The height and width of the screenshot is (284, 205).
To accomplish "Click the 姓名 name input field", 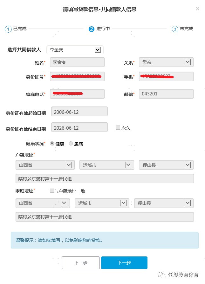I will pyautogui.click(x=77, y=62).
